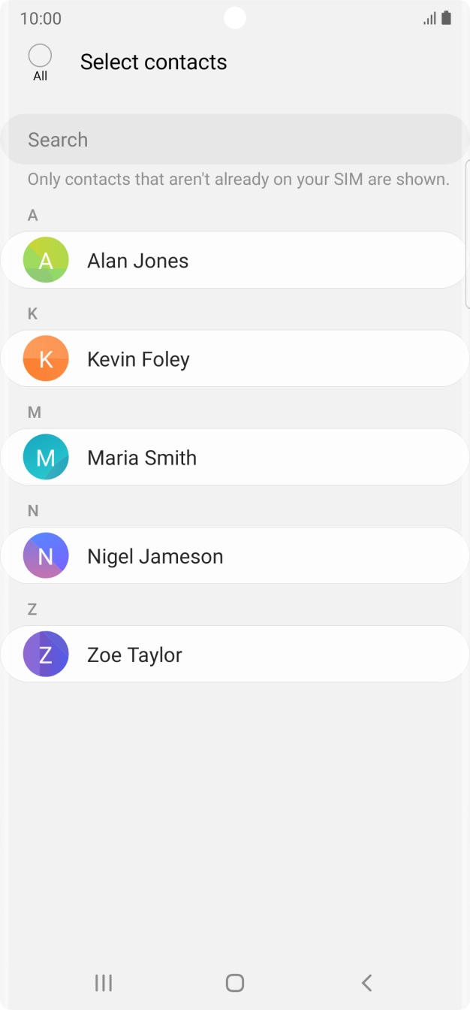Select the Alan Jones contact name
The width and height of the screenshot is (470, 1010).
click(x=138, y=261)
